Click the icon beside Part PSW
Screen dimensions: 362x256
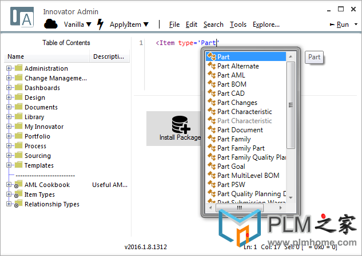[212, 184]
